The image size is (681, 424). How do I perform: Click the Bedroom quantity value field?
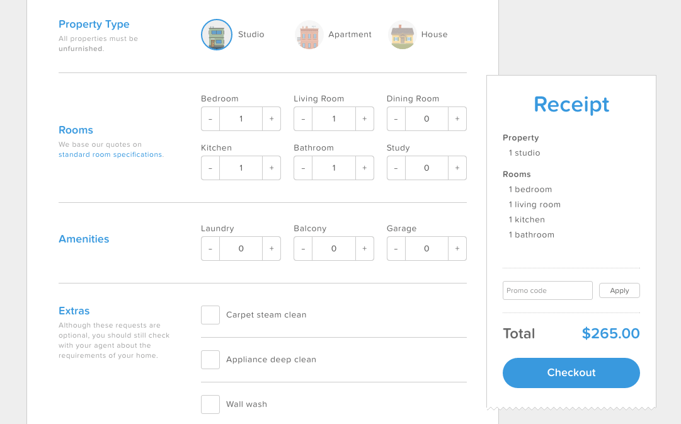click(x=241, y=119)
